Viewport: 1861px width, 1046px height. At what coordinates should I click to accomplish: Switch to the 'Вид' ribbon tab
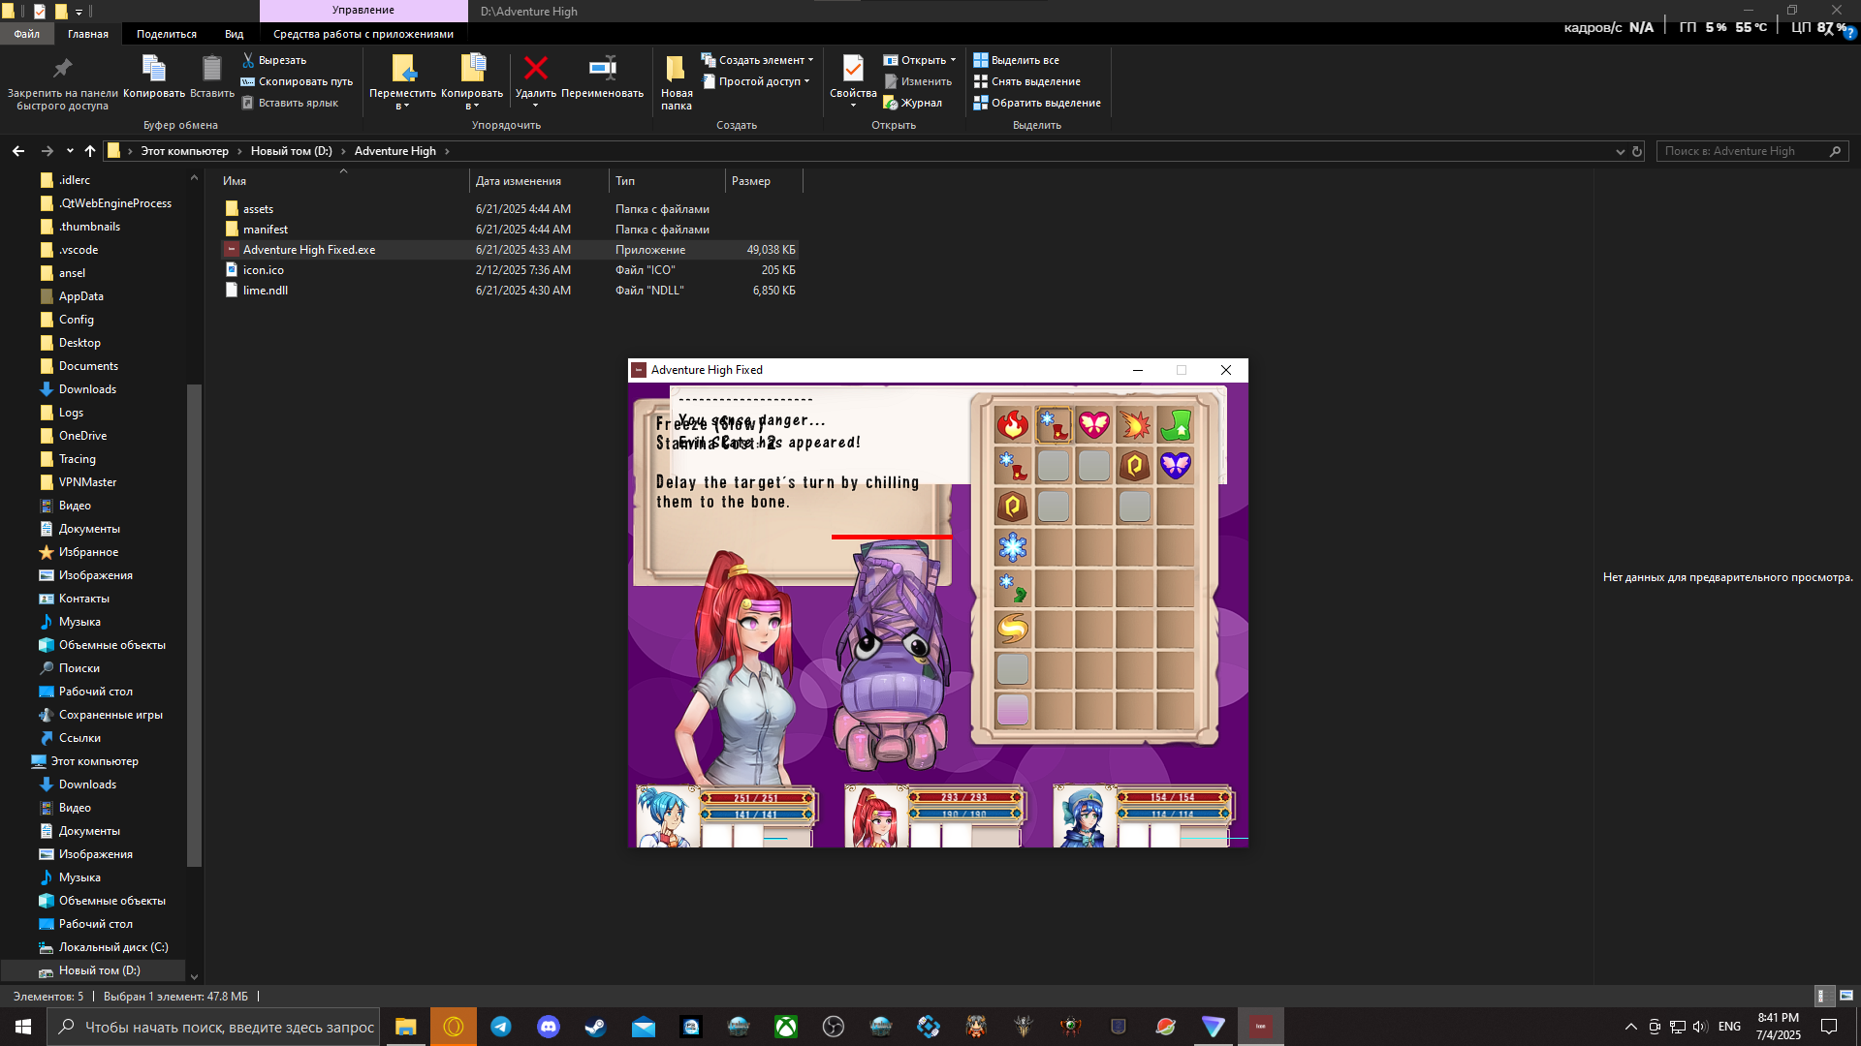point(234,34)
